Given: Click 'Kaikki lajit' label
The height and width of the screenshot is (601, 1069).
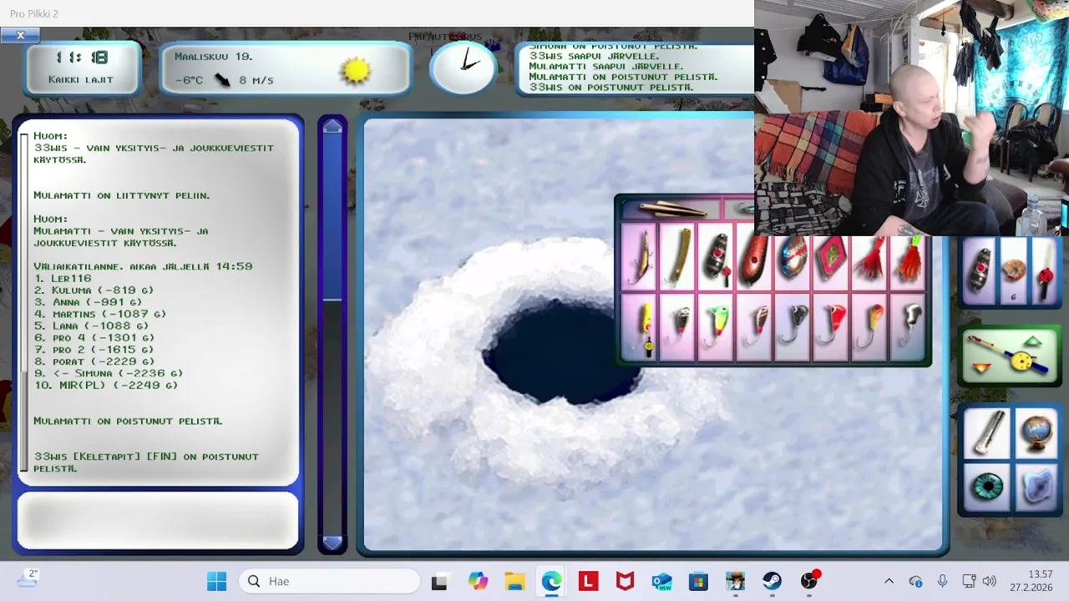Looking at the screenshot, I should (81, 79).
